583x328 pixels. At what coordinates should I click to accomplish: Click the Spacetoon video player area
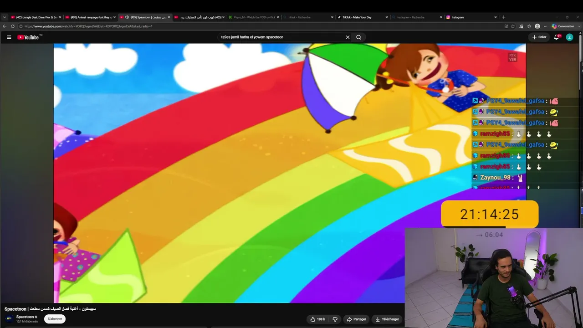(x=290, y=173)
